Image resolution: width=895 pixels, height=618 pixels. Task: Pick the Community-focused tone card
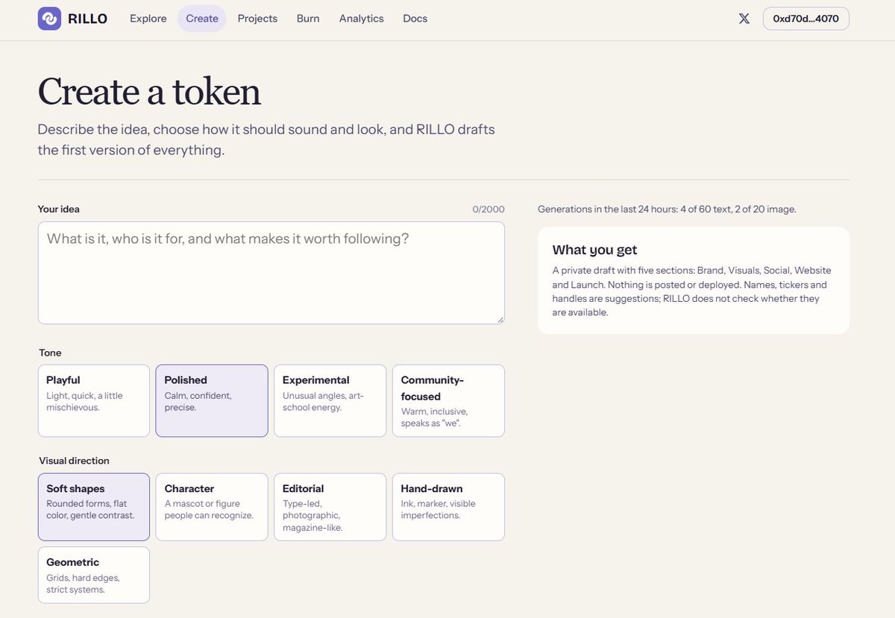pyautogui.click(x=448, y=400)
